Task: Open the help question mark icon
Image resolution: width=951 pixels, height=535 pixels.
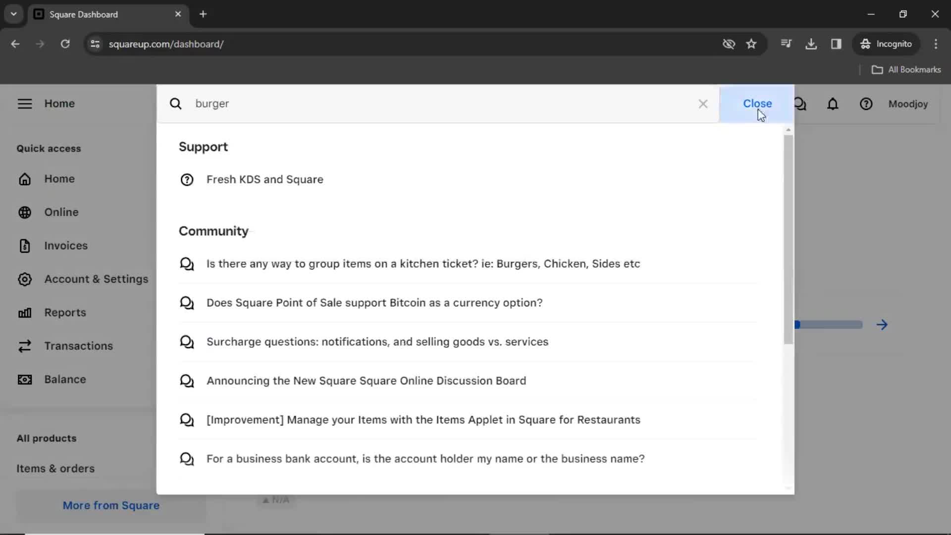Action: (866, 104)
